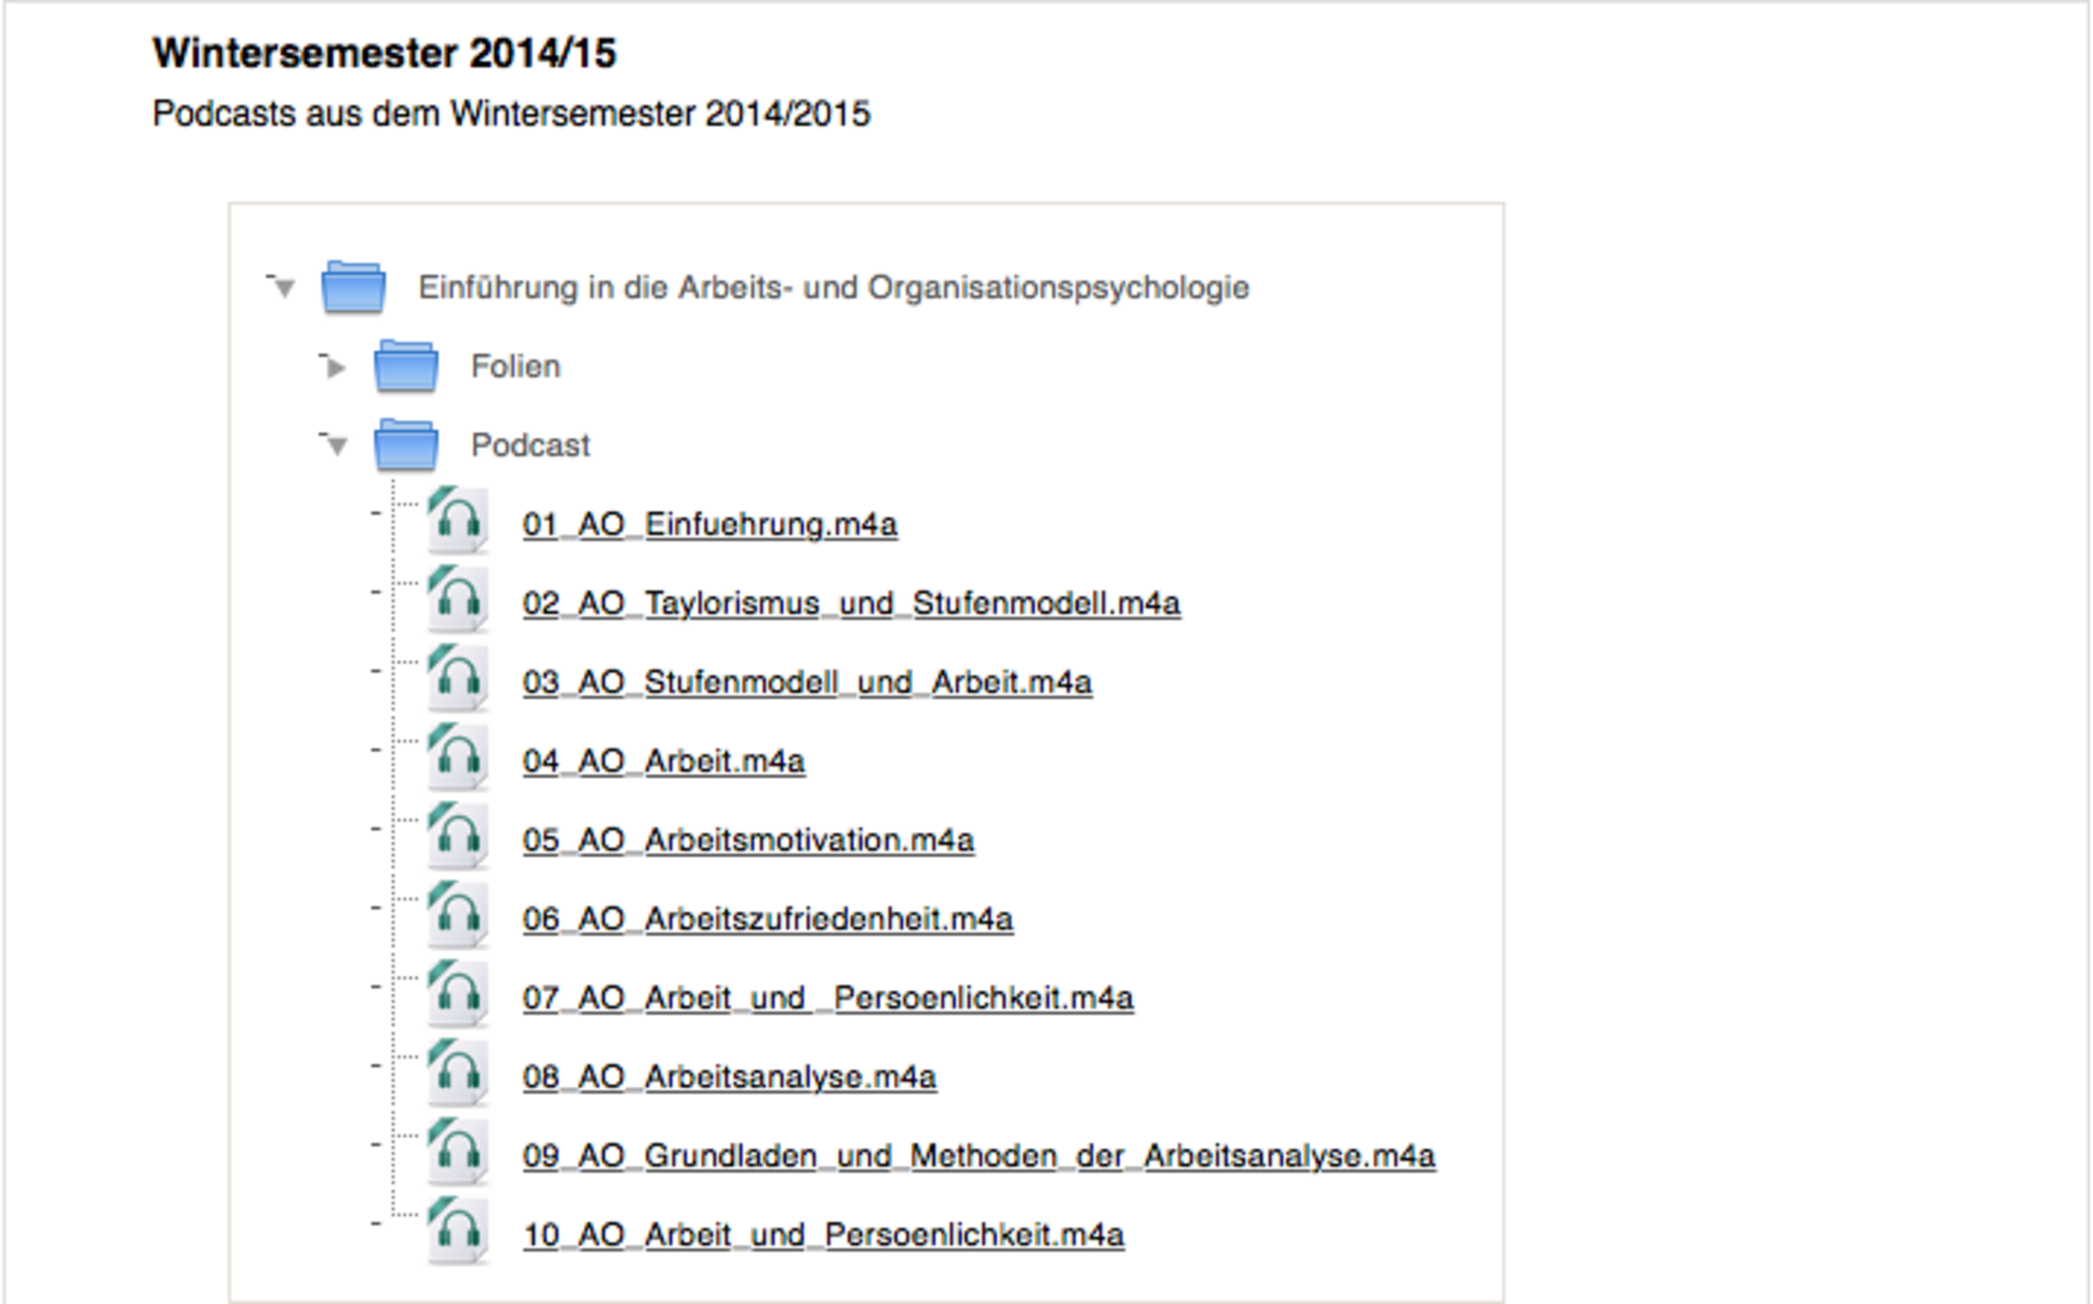
Task: Click audio icon next to 04_AO_Arbeit.m4a
Action: [458, 757]
